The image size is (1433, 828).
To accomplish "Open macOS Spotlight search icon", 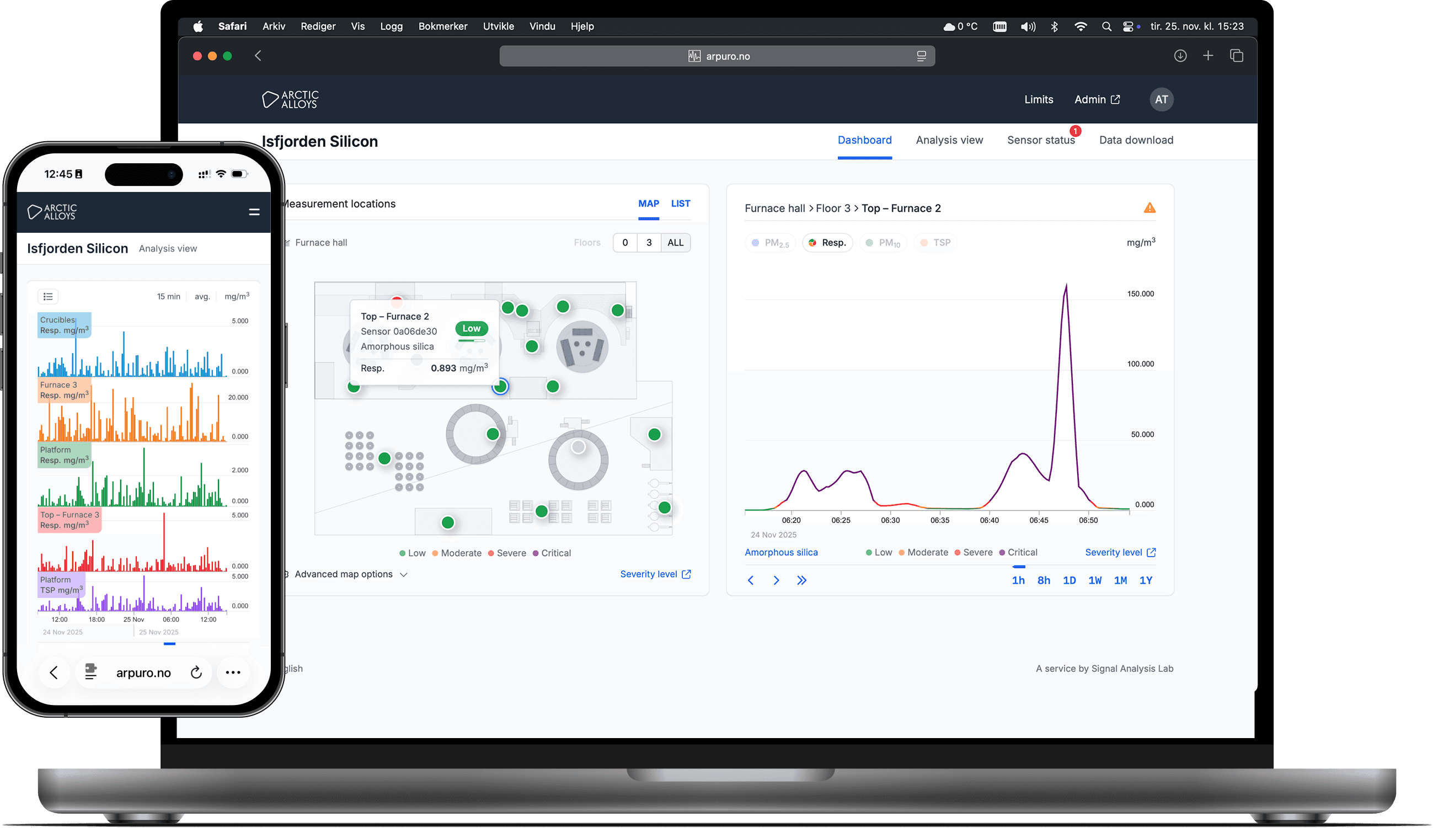I will pyautogui.click(x=1106, y=26).
